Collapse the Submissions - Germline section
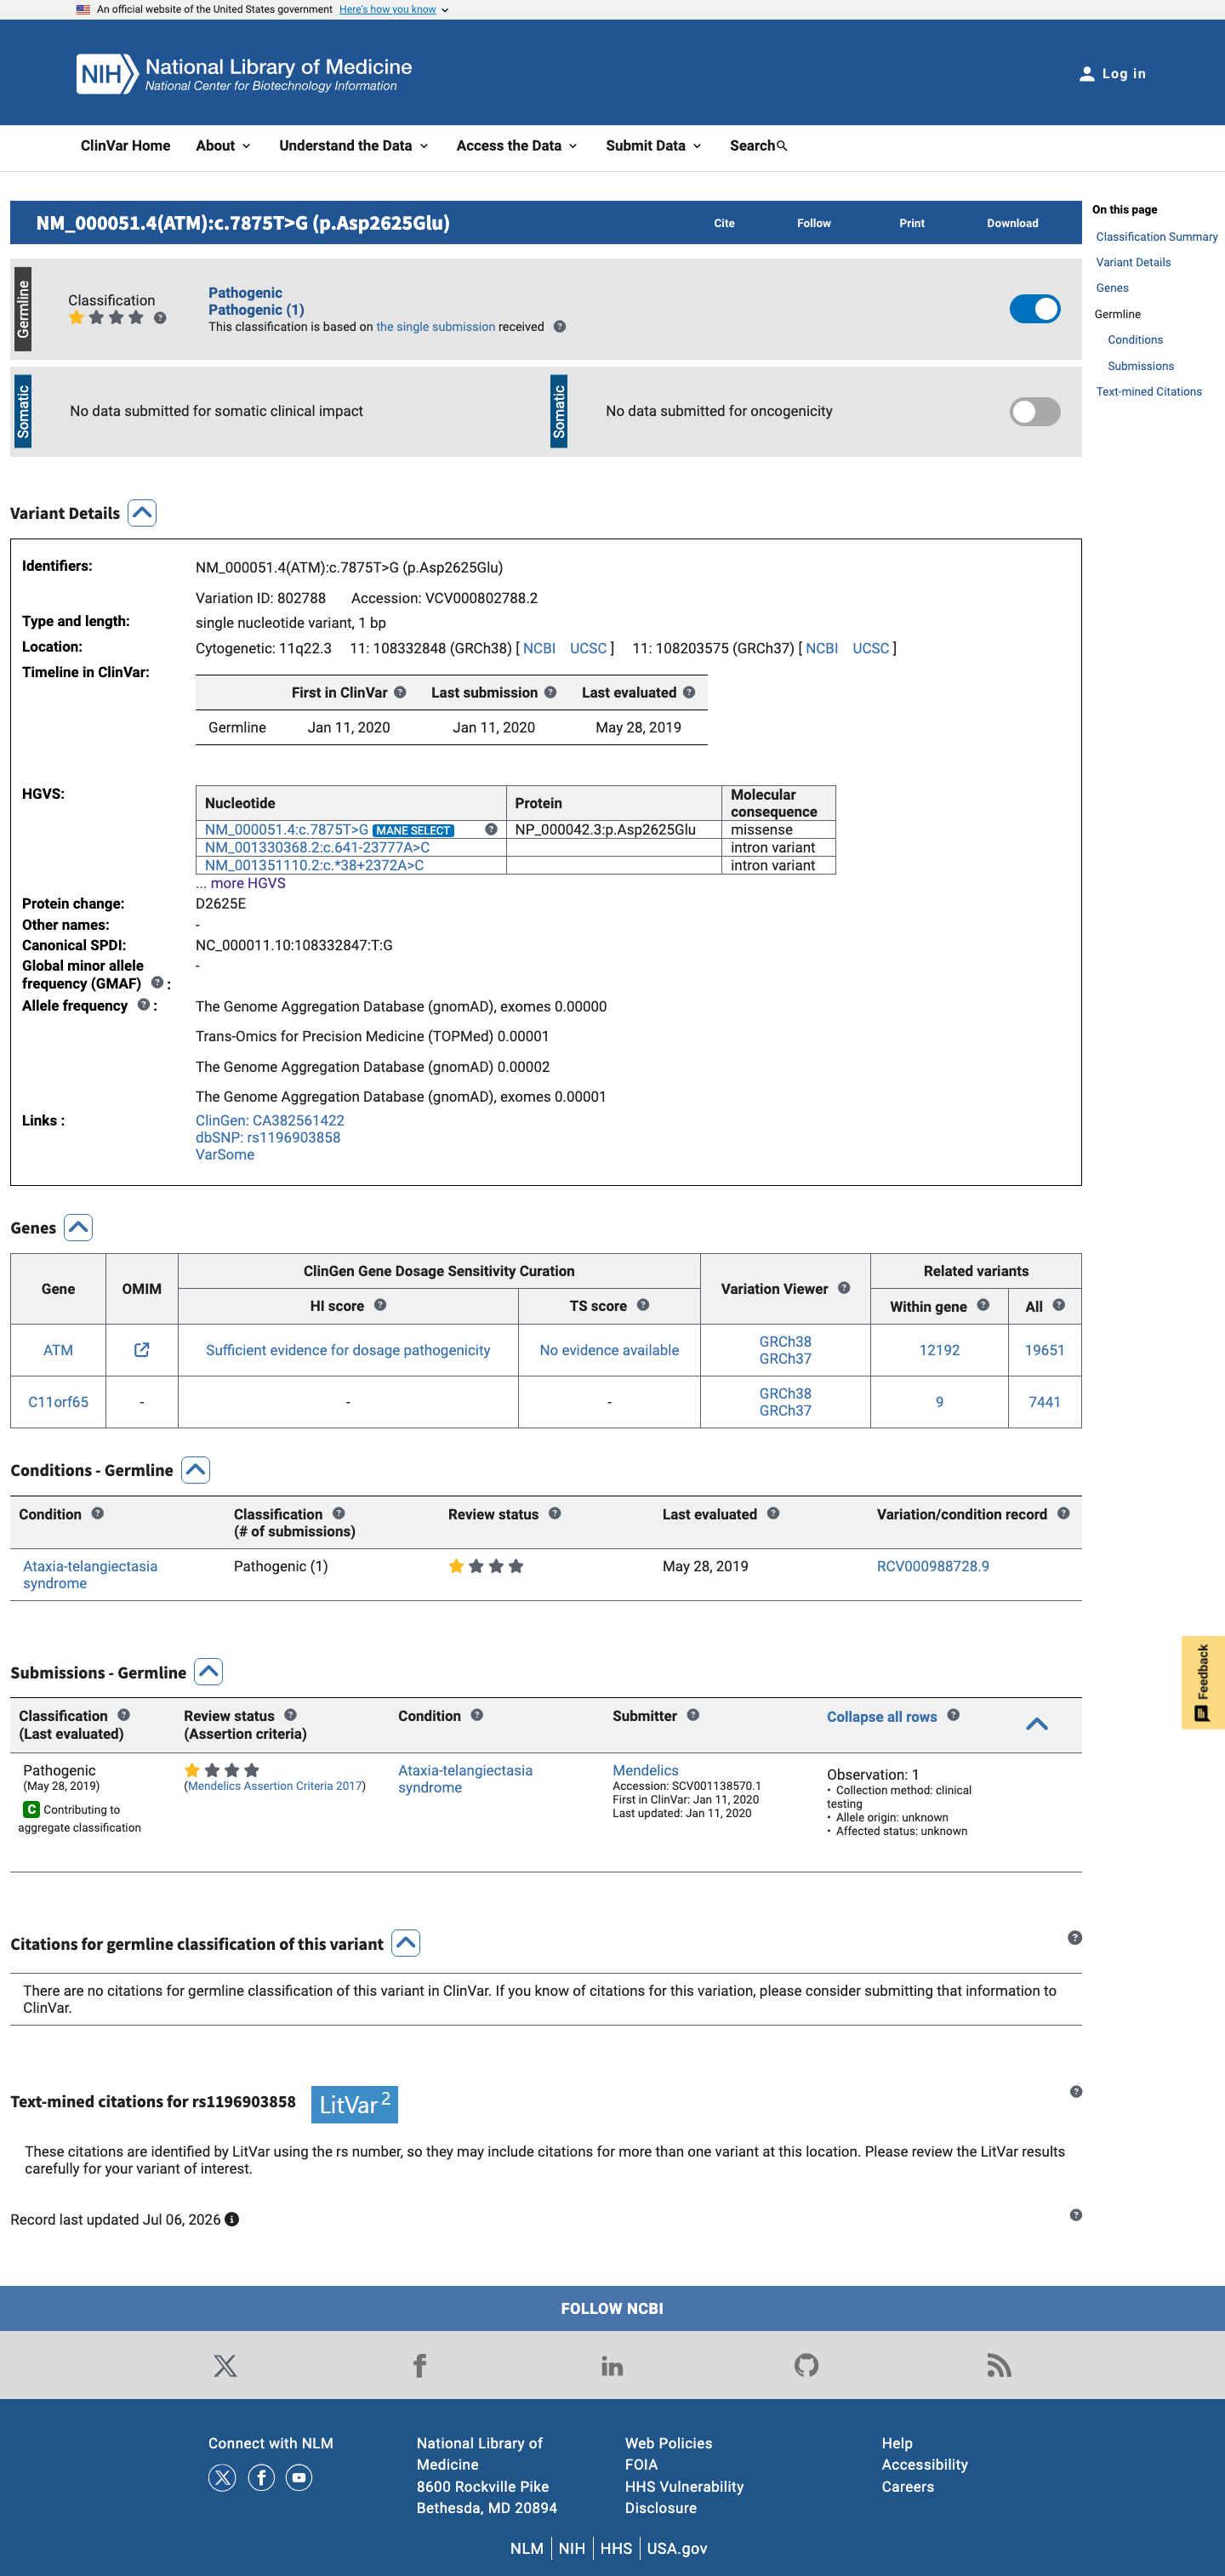Screen dimensions: 1225x2576 coord(209,1672)
